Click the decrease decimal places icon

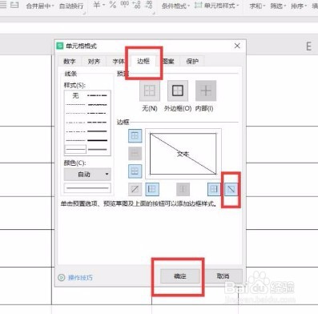(148, 5)
